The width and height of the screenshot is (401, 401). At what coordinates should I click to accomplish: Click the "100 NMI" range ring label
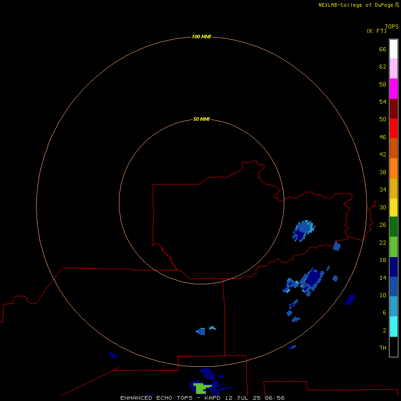point(201,37)
